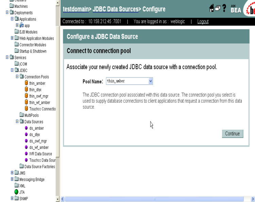Collapse the JDBC tree node

pos(12,70)
